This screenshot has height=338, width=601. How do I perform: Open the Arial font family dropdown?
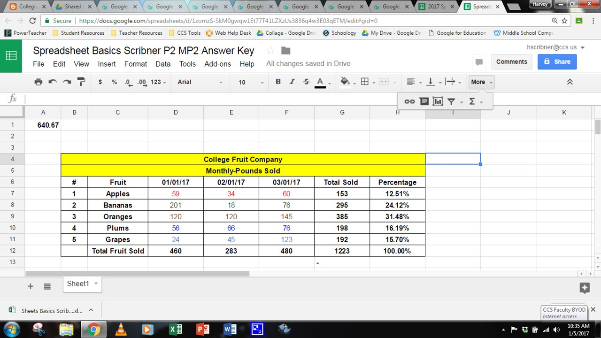click(200, 82)
